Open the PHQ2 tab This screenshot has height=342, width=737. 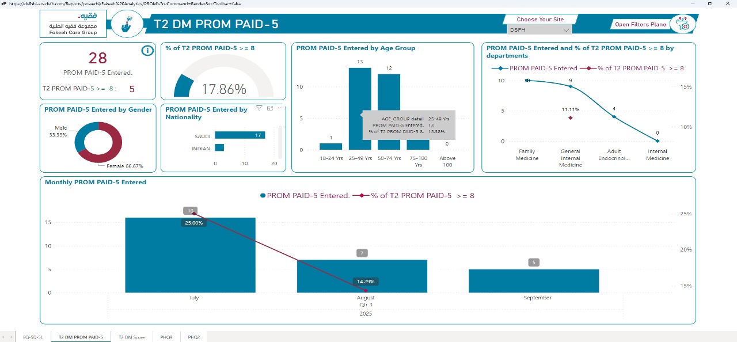(x=193, y=337)
